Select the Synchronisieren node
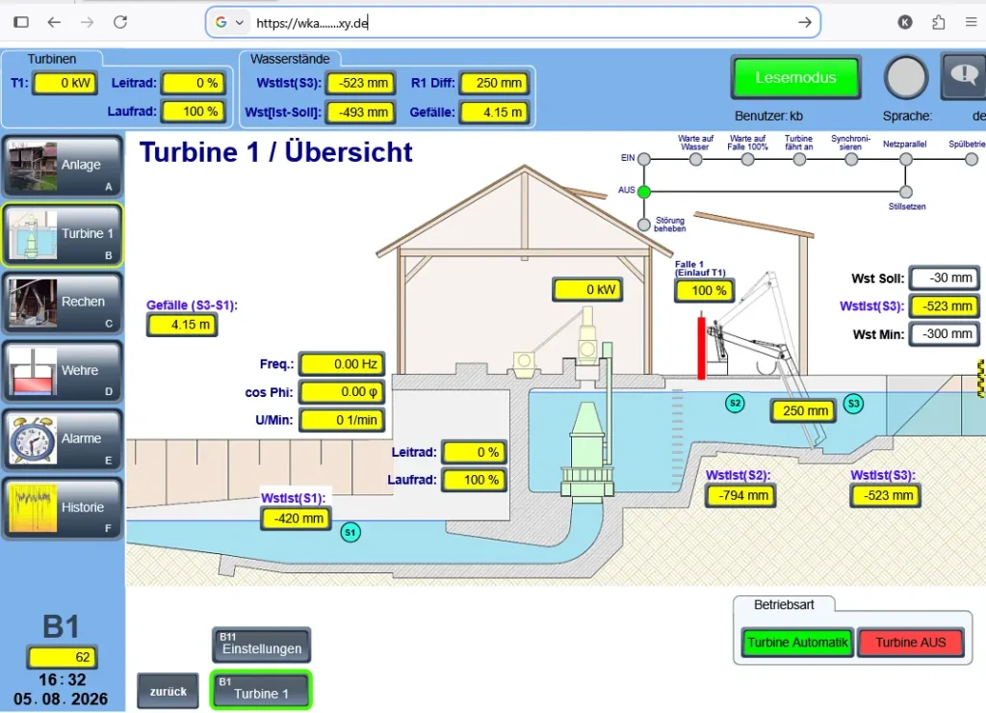The width and height of the screenshot is (986, 713). (851, 159)
